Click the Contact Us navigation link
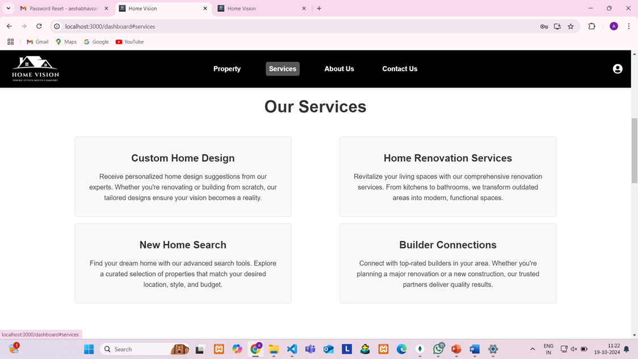Viewport: 638px width, 359px height. [x=400, y=69]
